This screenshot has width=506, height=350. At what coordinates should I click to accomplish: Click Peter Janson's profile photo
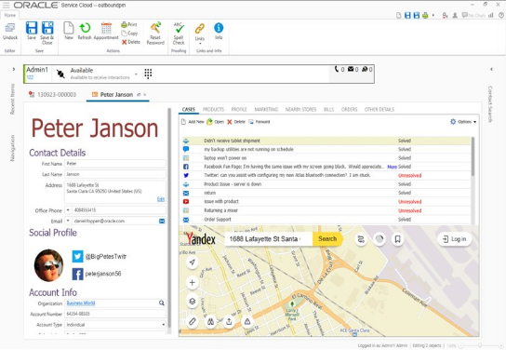pos(48,265)
